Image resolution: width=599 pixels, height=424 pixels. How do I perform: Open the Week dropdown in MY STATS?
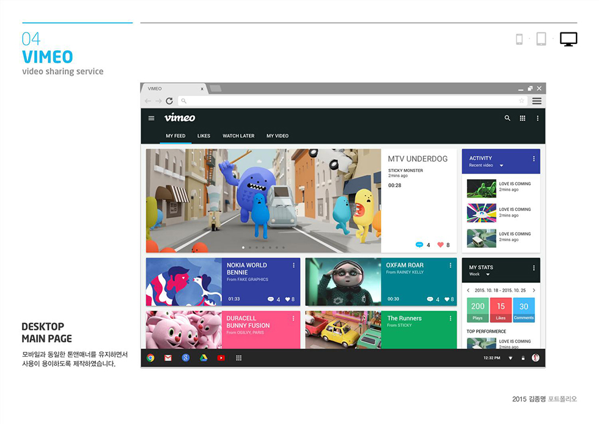[x=488, y=274]
